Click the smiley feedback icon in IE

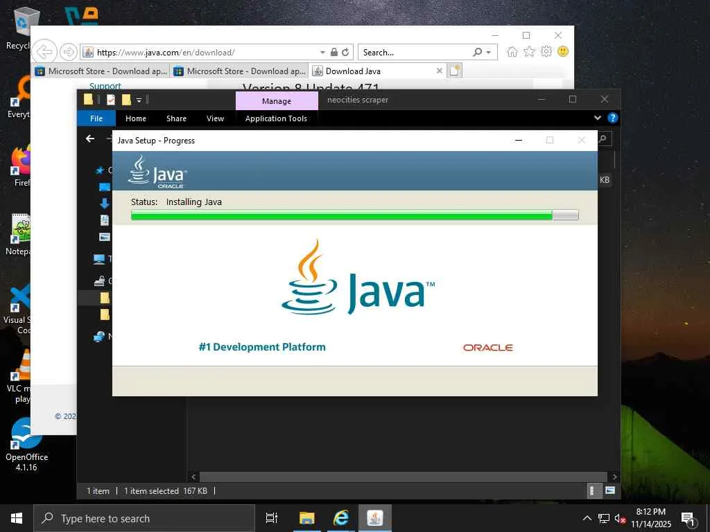(563, 51)
